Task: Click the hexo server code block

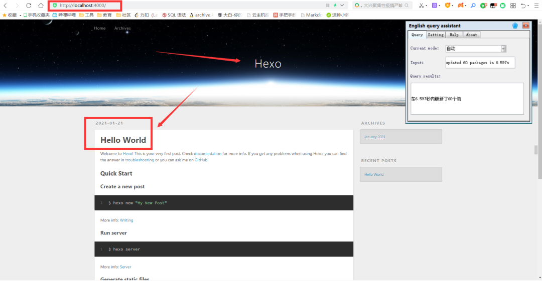Action: (x=224, y=249)
